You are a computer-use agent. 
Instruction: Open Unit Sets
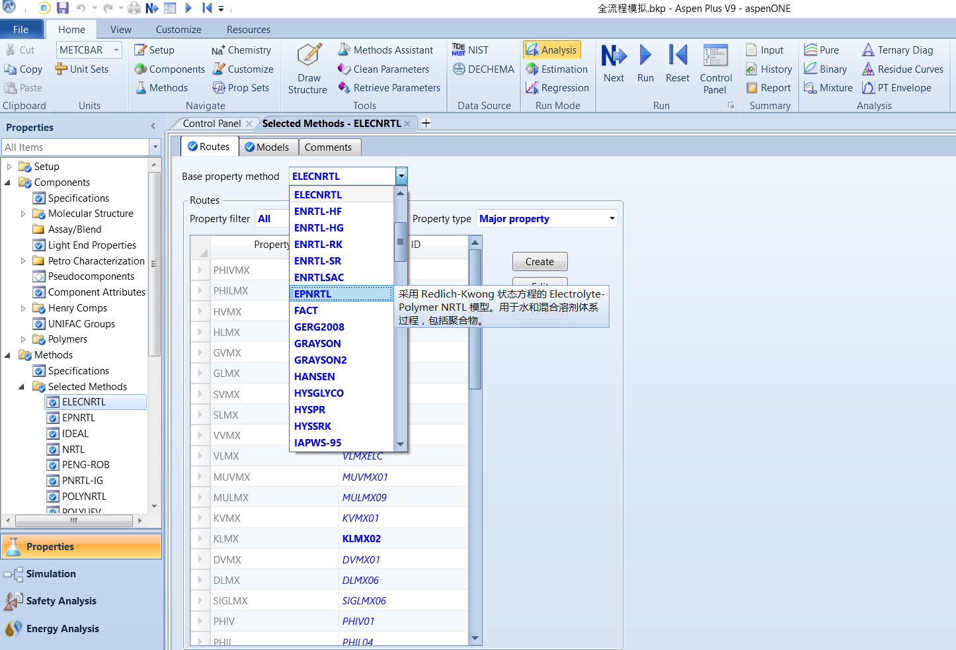[x=82, y=69]
